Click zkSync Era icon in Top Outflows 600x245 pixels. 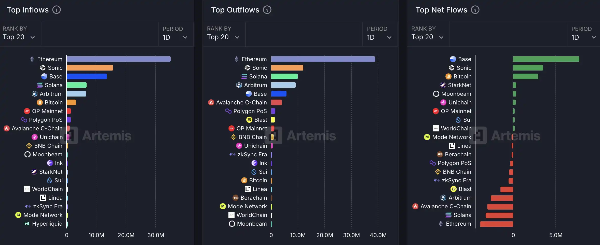click(x=233, y=154)
